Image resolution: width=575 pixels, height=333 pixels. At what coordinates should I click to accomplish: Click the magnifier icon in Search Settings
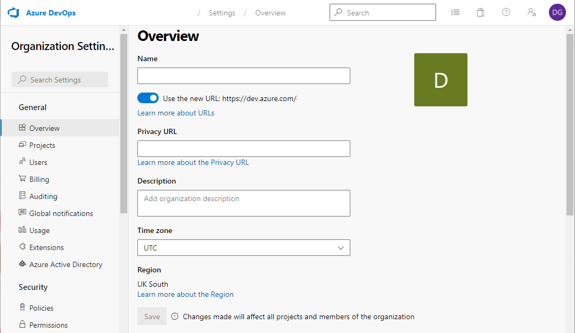click(x=22, y=79)
